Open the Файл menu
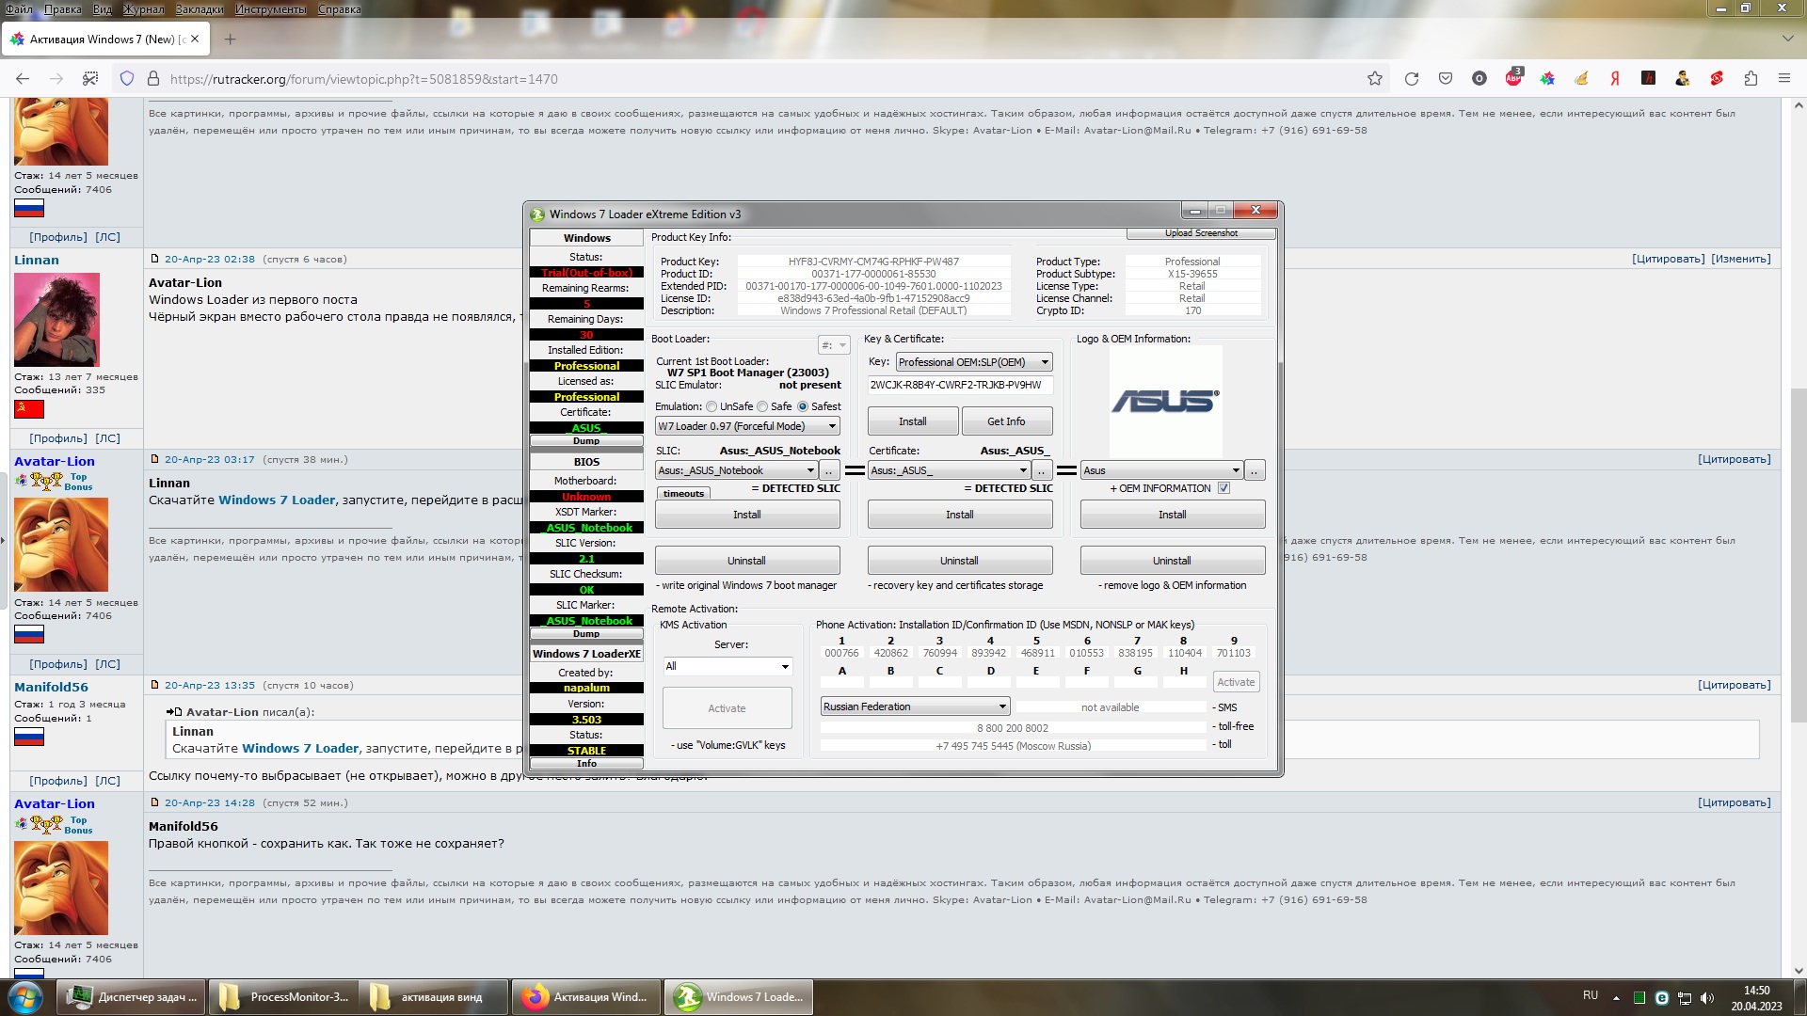1807x1016 pixels. [19, 9]
